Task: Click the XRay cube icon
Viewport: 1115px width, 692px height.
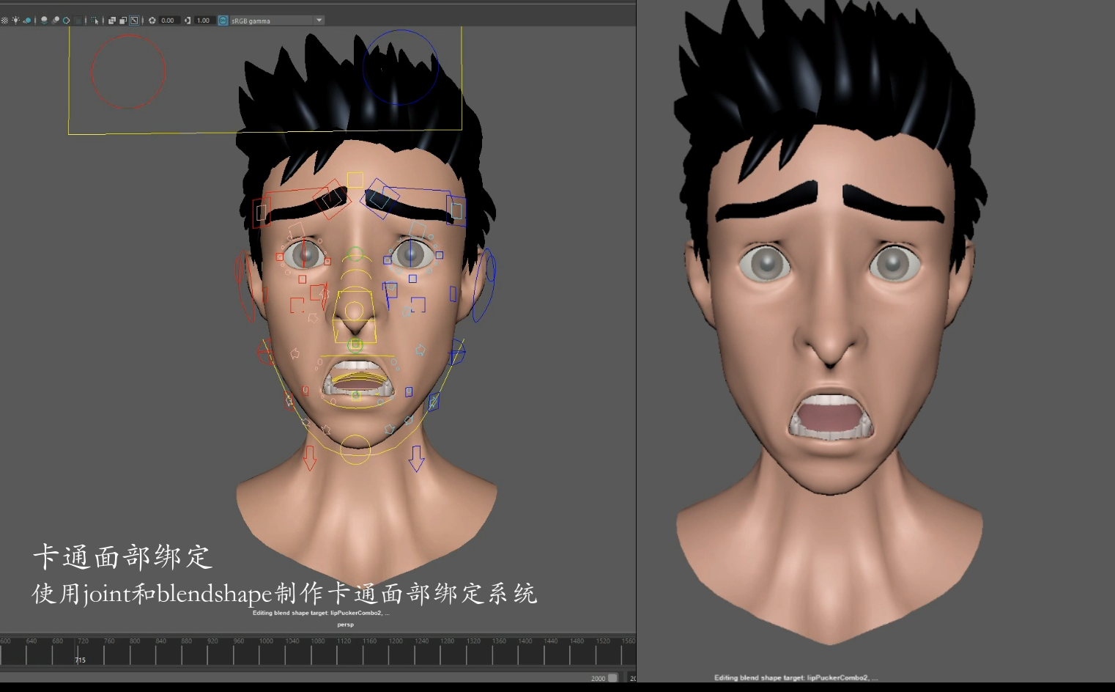Action: (112, 21)
